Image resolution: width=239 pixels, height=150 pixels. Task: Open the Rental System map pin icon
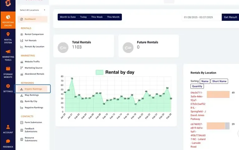click(8, 34)
